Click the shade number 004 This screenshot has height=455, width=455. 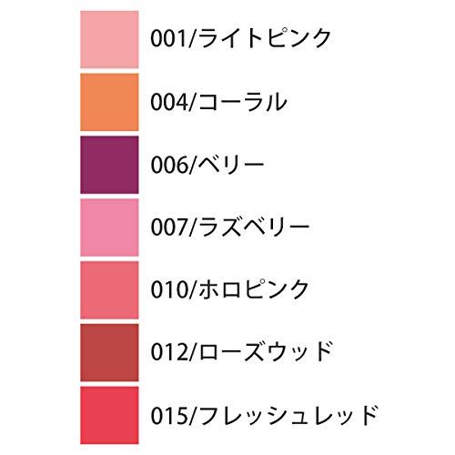[170, 102]
